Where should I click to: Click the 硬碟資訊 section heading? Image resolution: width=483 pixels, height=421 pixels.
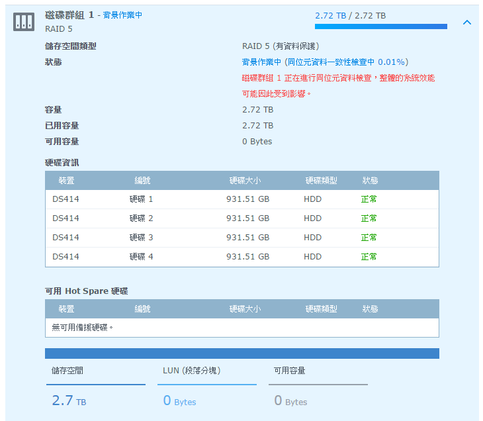(62, 163)
